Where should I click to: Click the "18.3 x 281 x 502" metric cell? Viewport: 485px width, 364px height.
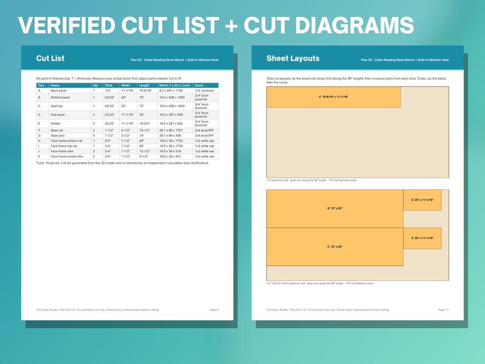pos(171,123)
